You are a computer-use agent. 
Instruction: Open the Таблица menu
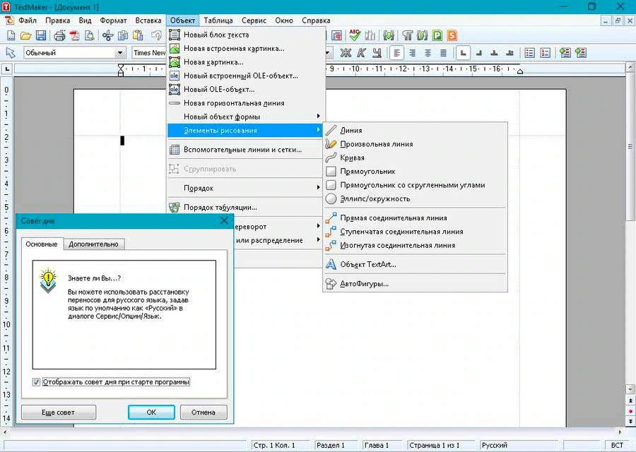218,20
